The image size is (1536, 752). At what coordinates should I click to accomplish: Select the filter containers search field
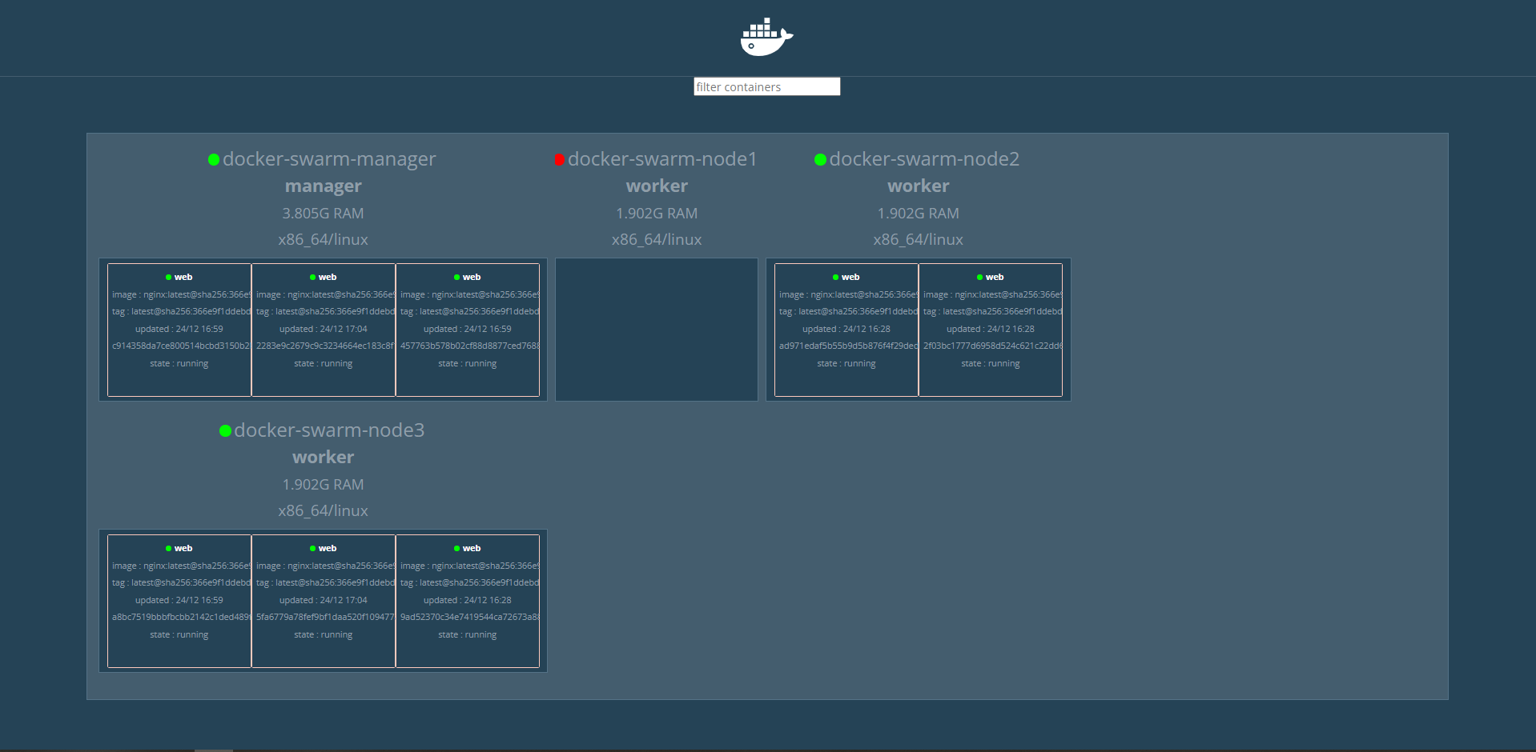tap(766, 86)
